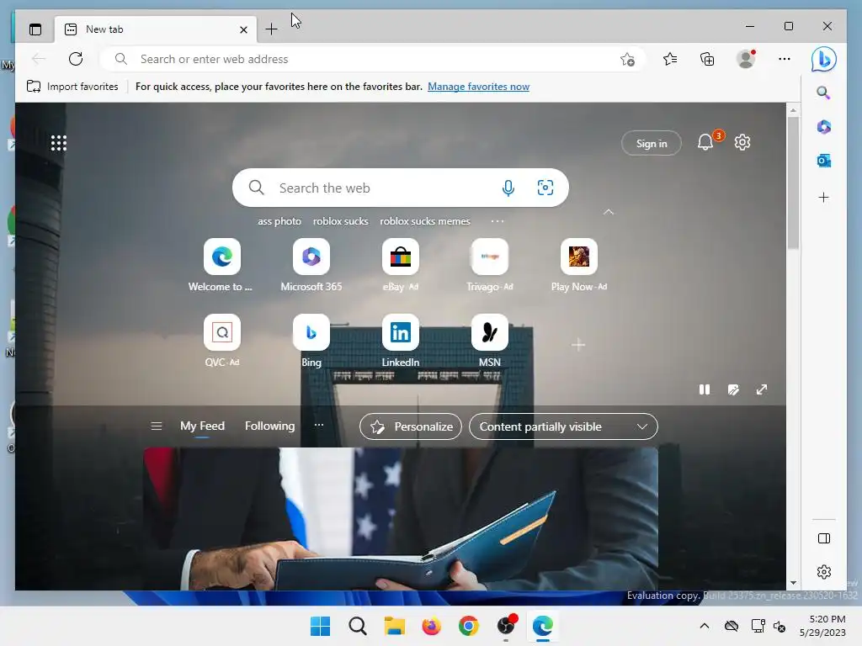Image resolution: width=862 pixels, height=646 pixels.
Task: Open taskbar Search
Action: click(x=357, y=626)
